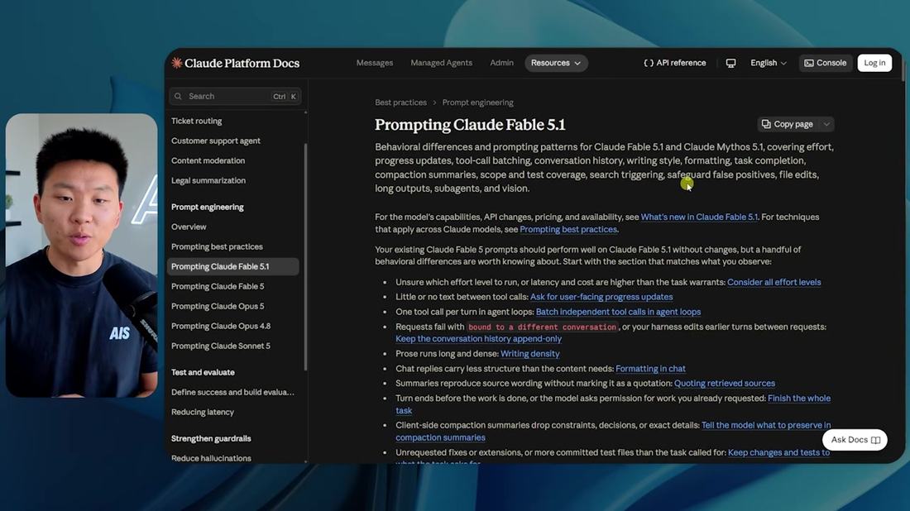Select Ticket routing in sidebar

click(x=196, y=122)
